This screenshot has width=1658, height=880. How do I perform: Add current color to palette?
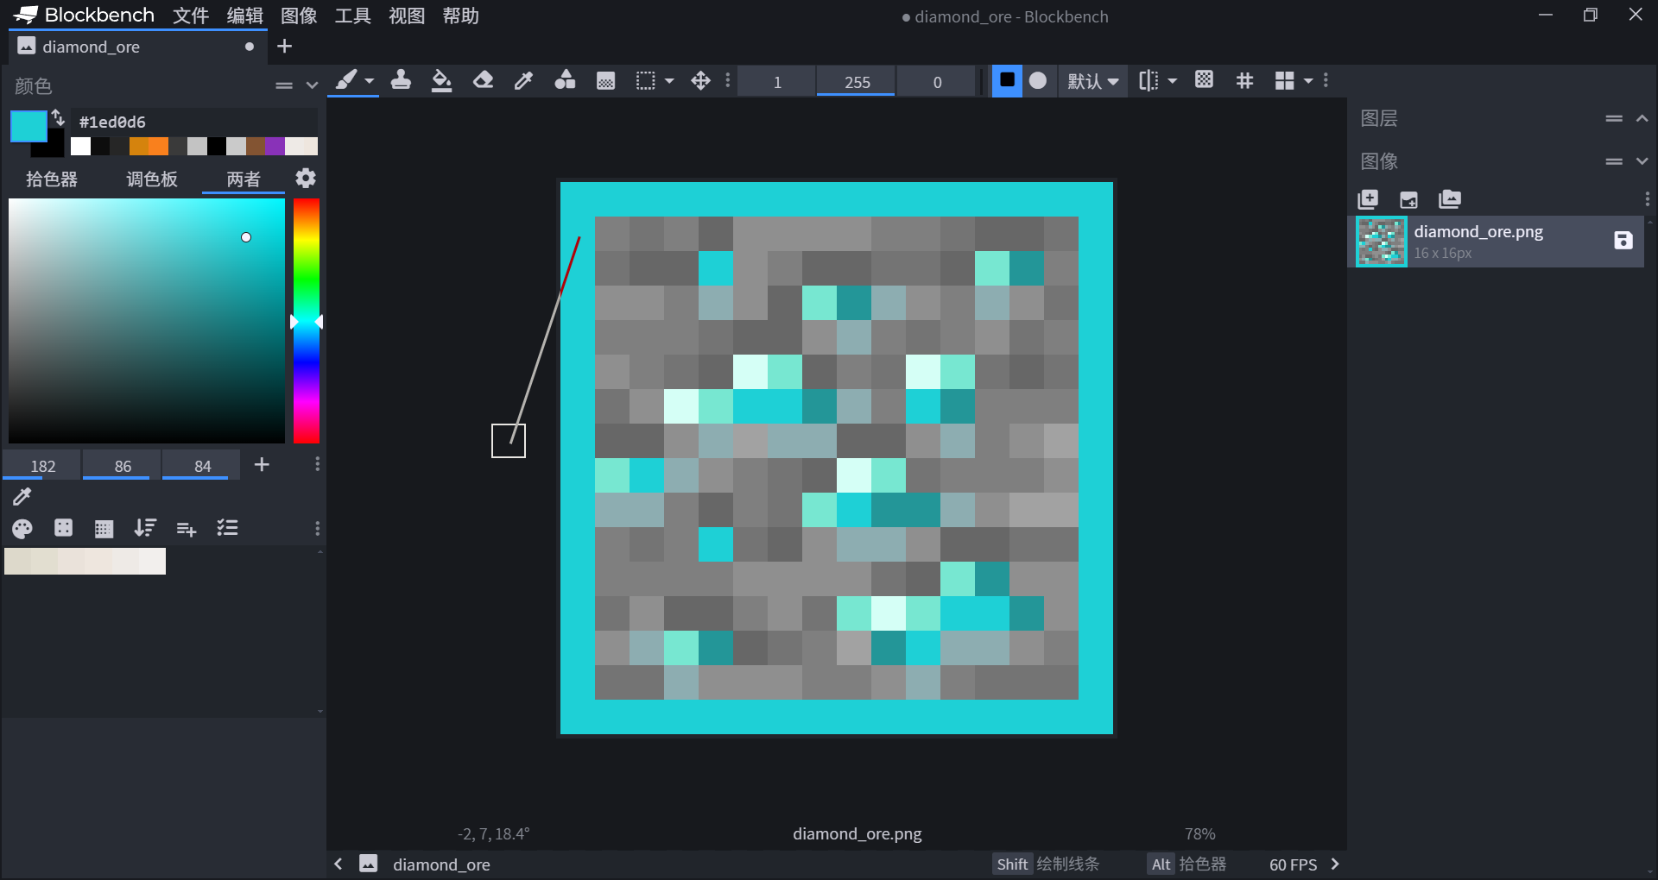pos(262,465)
